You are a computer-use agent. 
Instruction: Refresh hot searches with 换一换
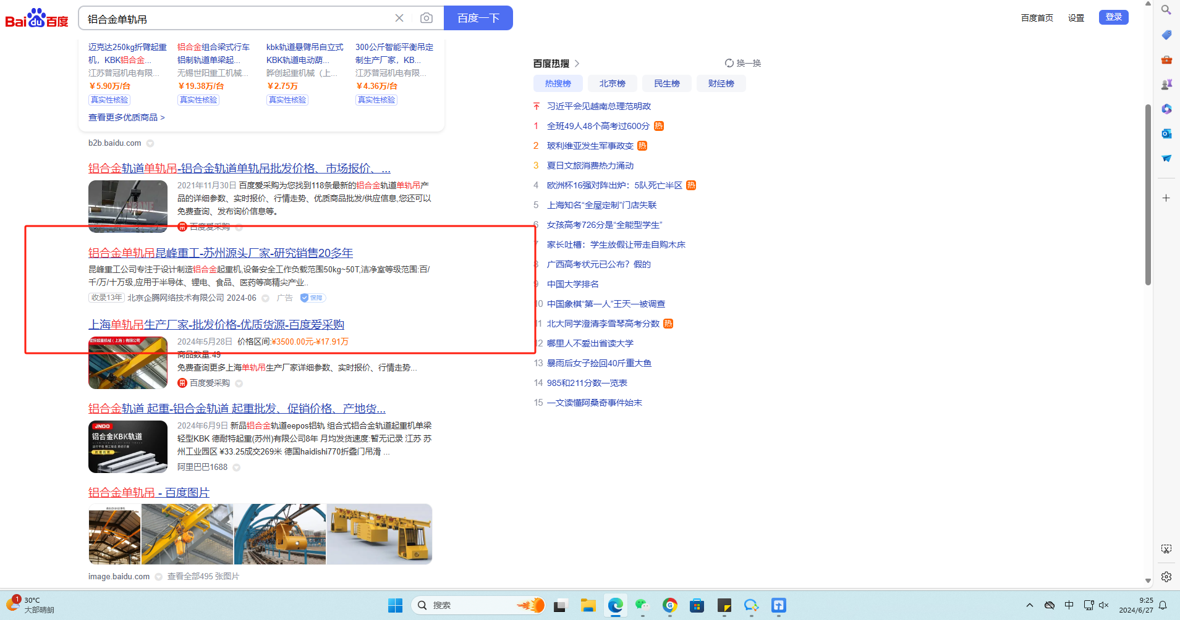tap(743, 63)
